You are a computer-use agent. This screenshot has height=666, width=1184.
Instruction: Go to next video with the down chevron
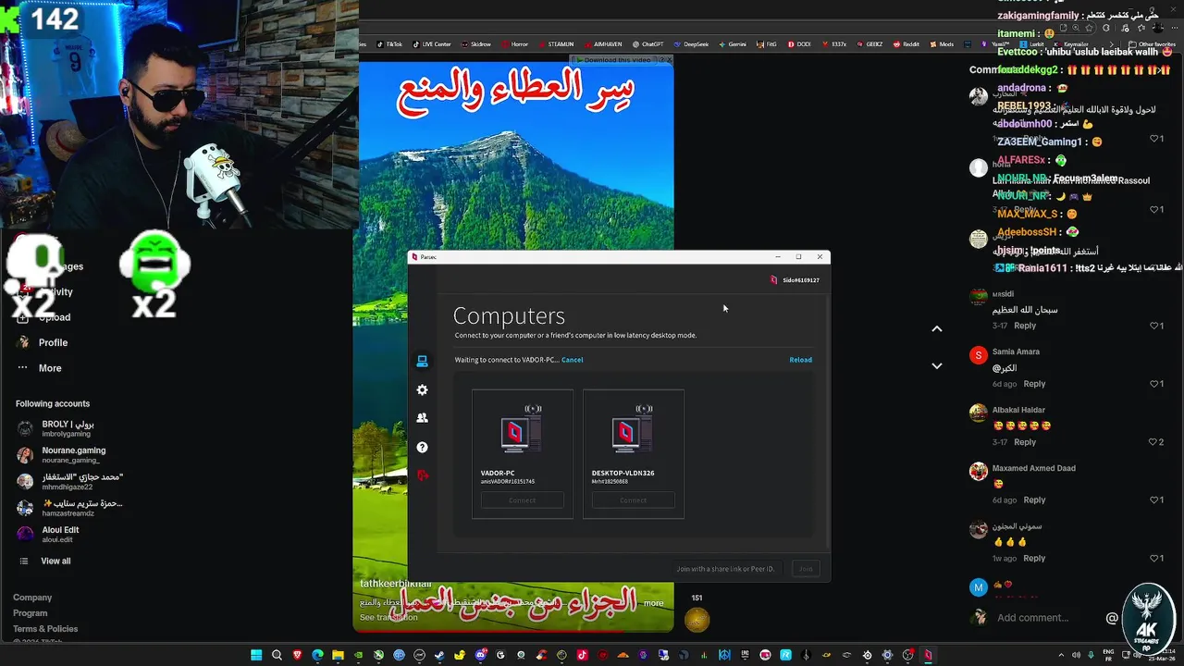pyautogui.click(x=936, y=366)
